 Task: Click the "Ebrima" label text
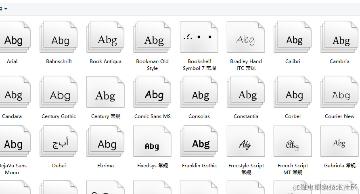point(105,166)
